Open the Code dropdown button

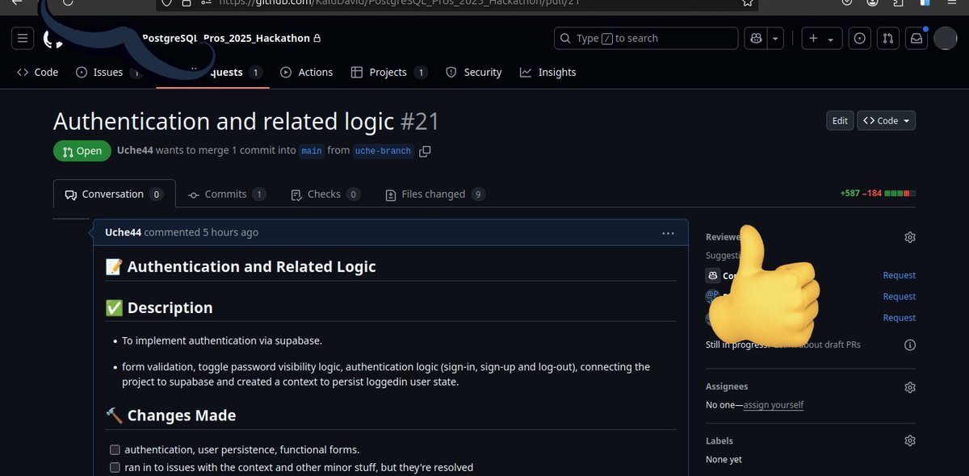coord(886,120)
